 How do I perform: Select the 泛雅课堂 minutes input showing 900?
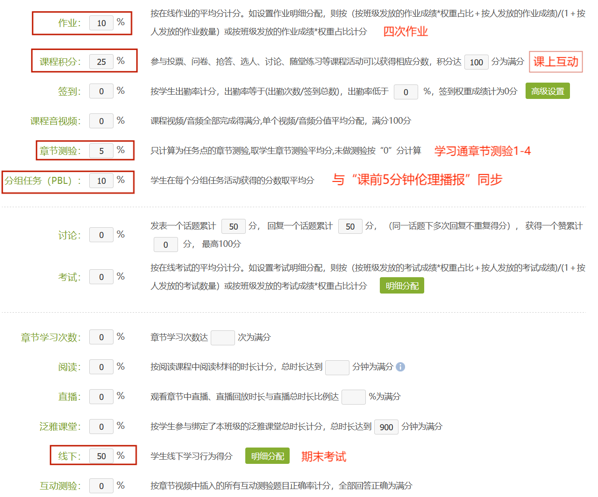pos(386,427)
